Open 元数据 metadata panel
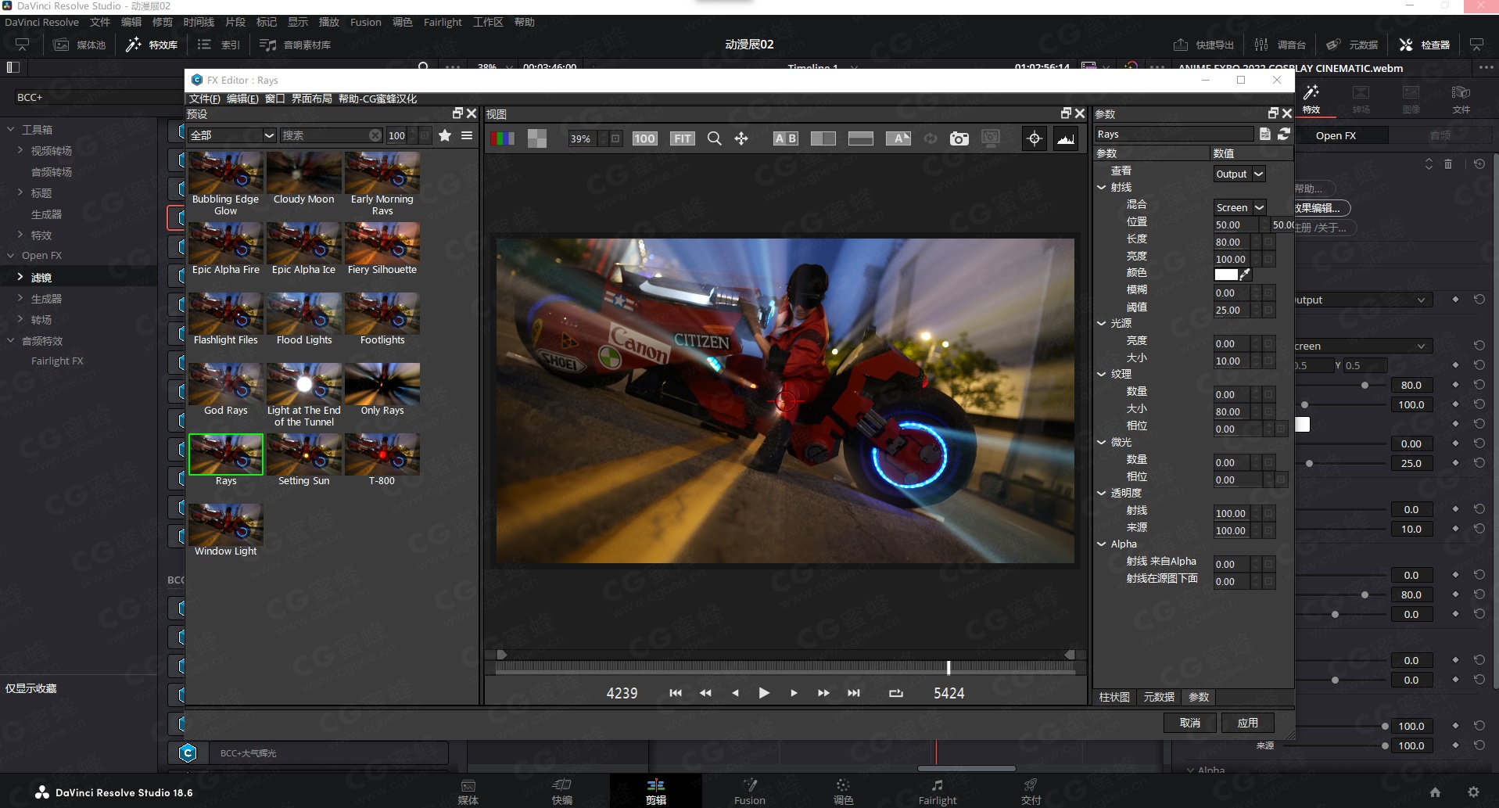Viewport: 1499px width, 808px height. [1352, 45]
